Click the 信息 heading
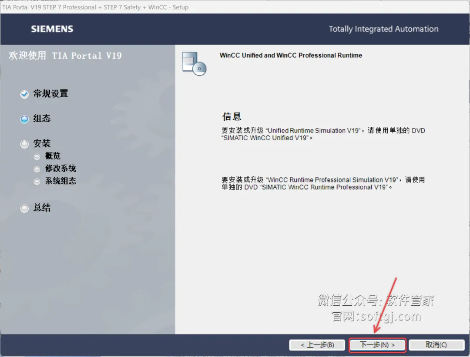This screenshot has width=470, height=357. tap(232, 116)
